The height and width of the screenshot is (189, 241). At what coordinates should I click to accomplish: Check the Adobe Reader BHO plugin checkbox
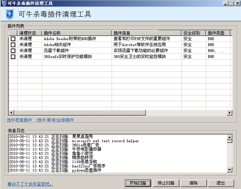click(13, 39)
